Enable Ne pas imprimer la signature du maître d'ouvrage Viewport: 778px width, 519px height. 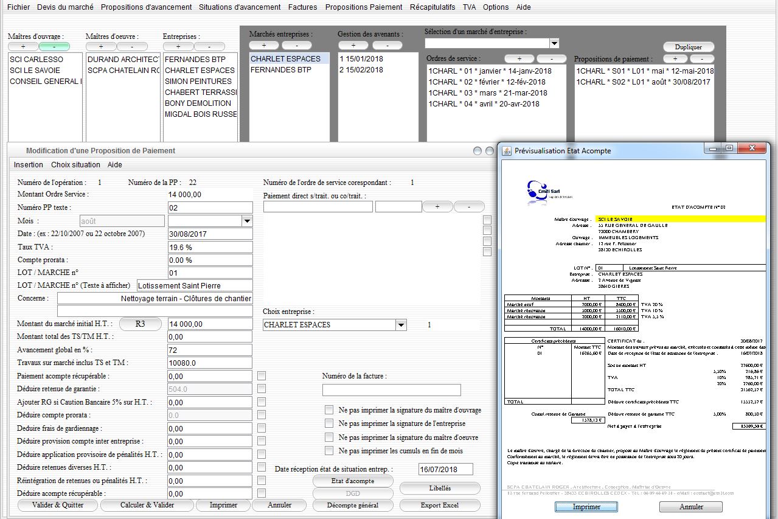click(x=329, y=410)
